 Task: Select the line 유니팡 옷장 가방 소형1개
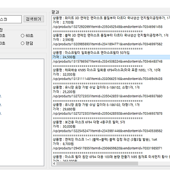click(96, 88)
